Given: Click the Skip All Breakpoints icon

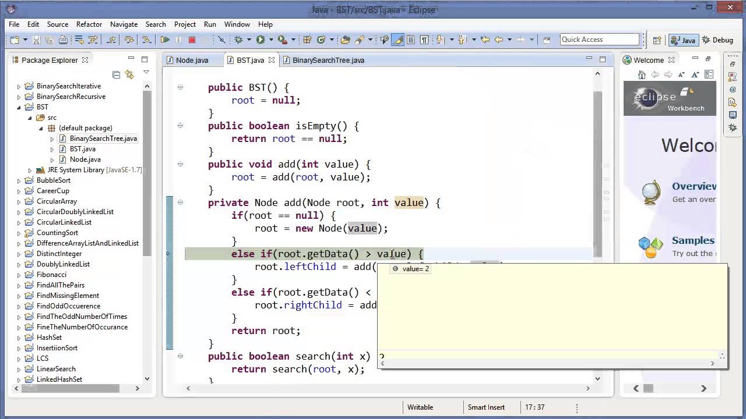Looking at the screenshot, I should point(221,40).
